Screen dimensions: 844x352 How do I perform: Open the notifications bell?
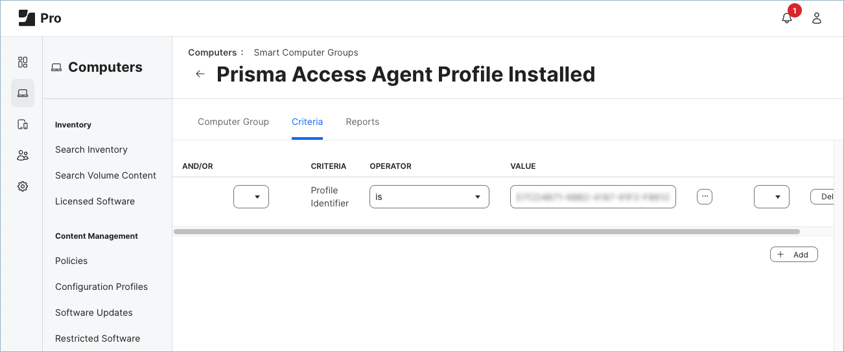click(x=787, y=18)
